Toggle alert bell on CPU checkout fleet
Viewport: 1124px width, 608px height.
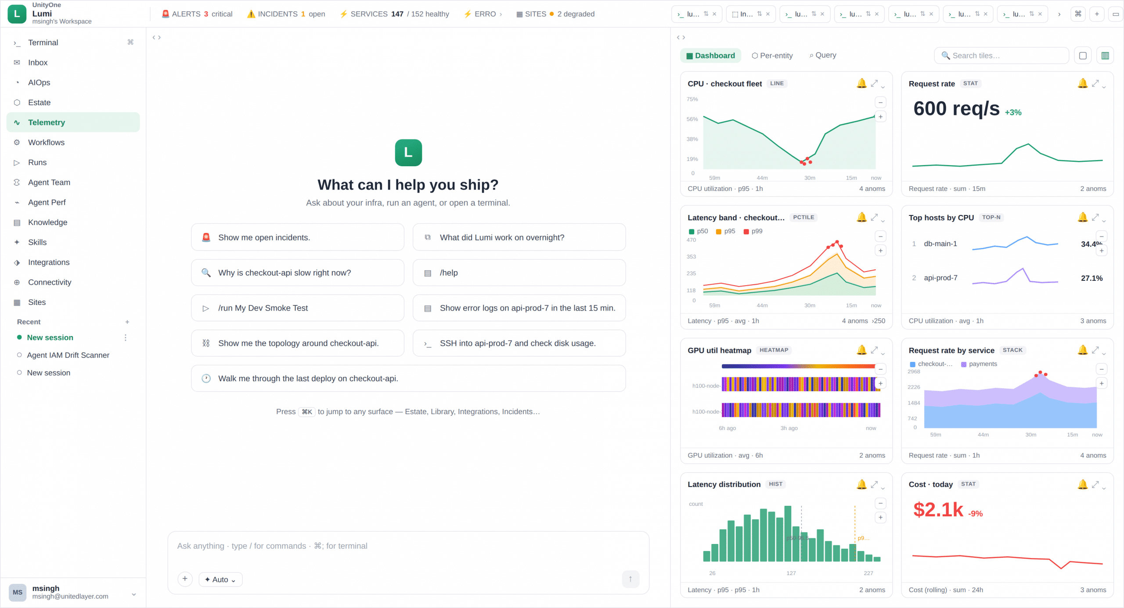861,83
